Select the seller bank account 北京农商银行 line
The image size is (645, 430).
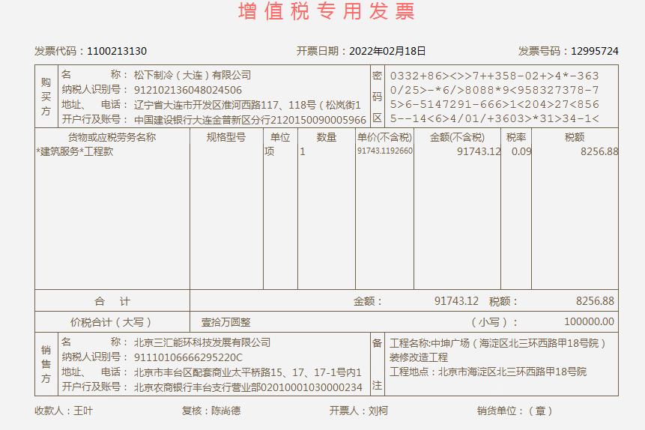[x=248, y=387]
